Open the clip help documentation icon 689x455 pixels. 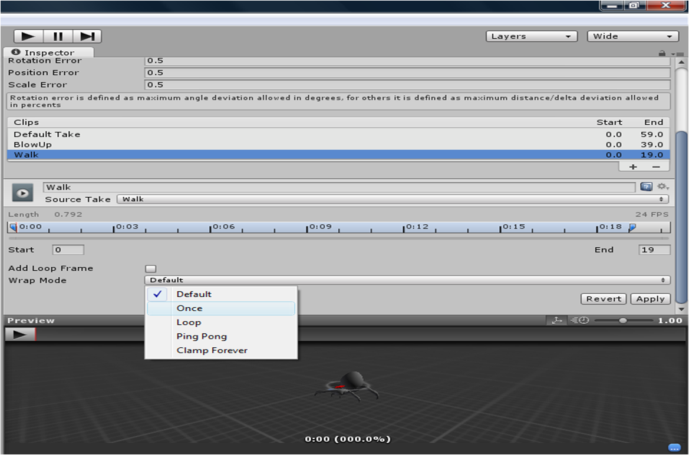647,187
